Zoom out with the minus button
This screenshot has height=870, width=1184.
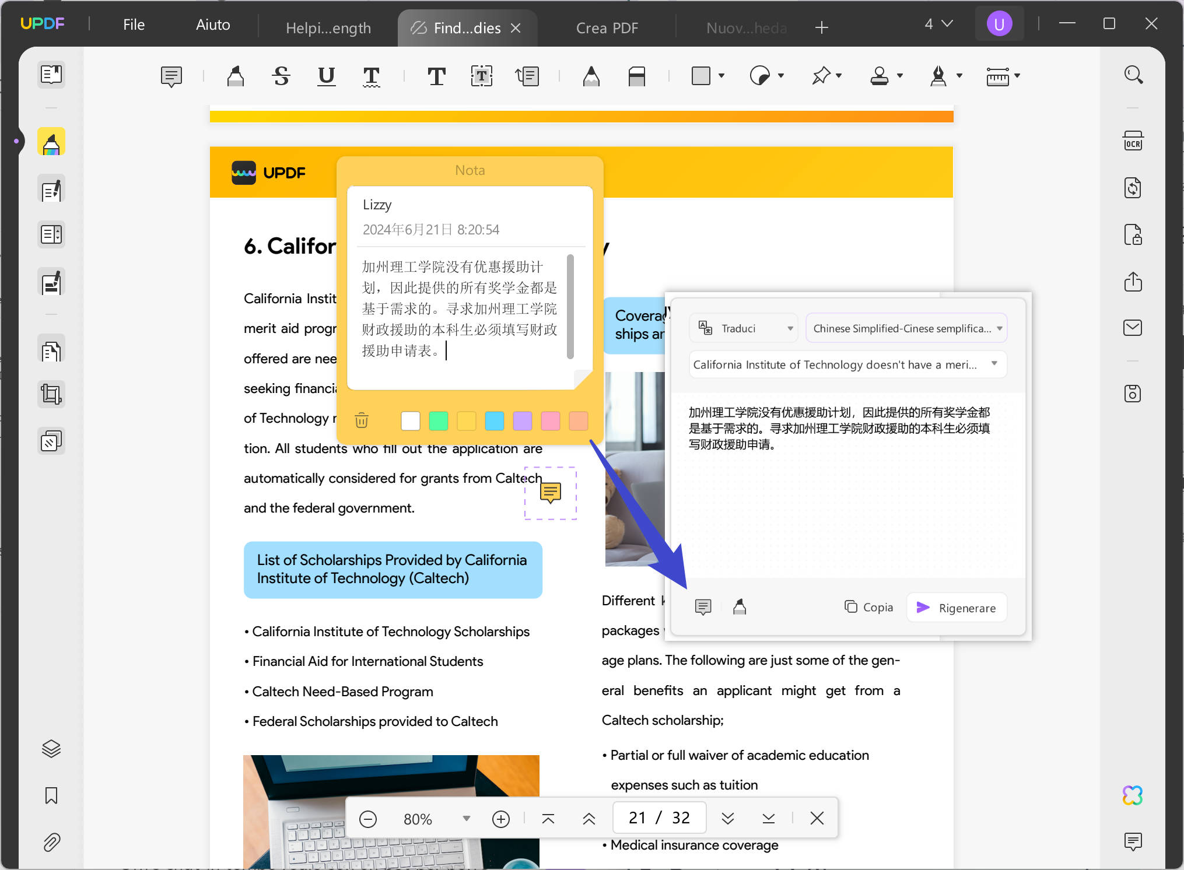(368, 819)
